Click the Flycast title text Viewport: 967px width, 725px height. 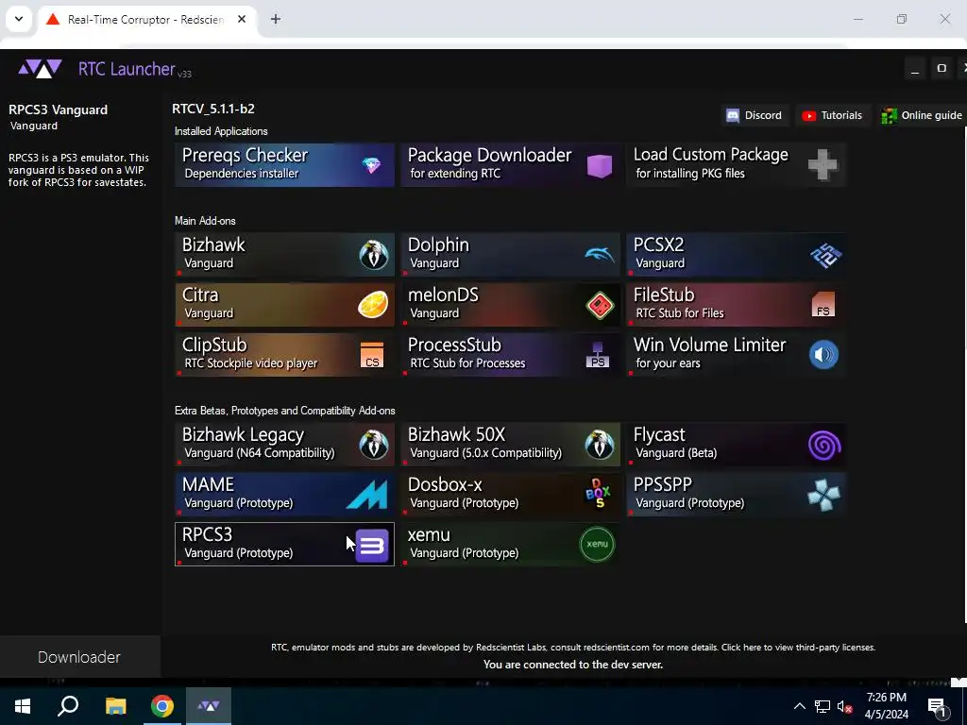[659, 435]
